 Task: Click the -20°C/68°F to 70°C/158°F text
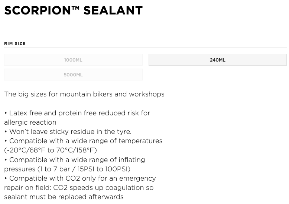click(51, 150)
